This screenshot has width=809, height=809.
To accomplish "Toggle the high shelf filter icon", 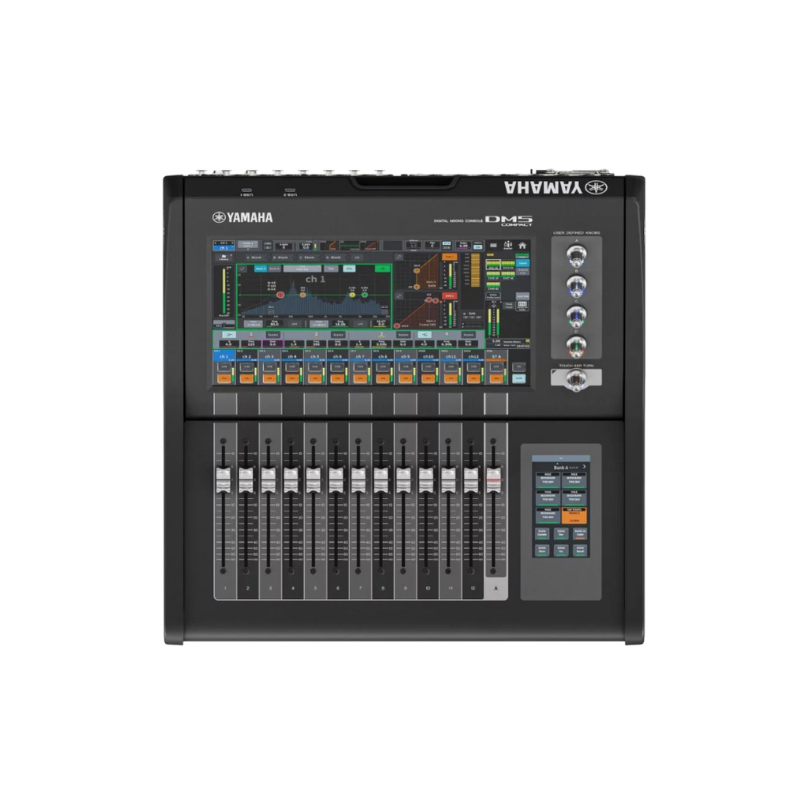I will click(424, 334).
